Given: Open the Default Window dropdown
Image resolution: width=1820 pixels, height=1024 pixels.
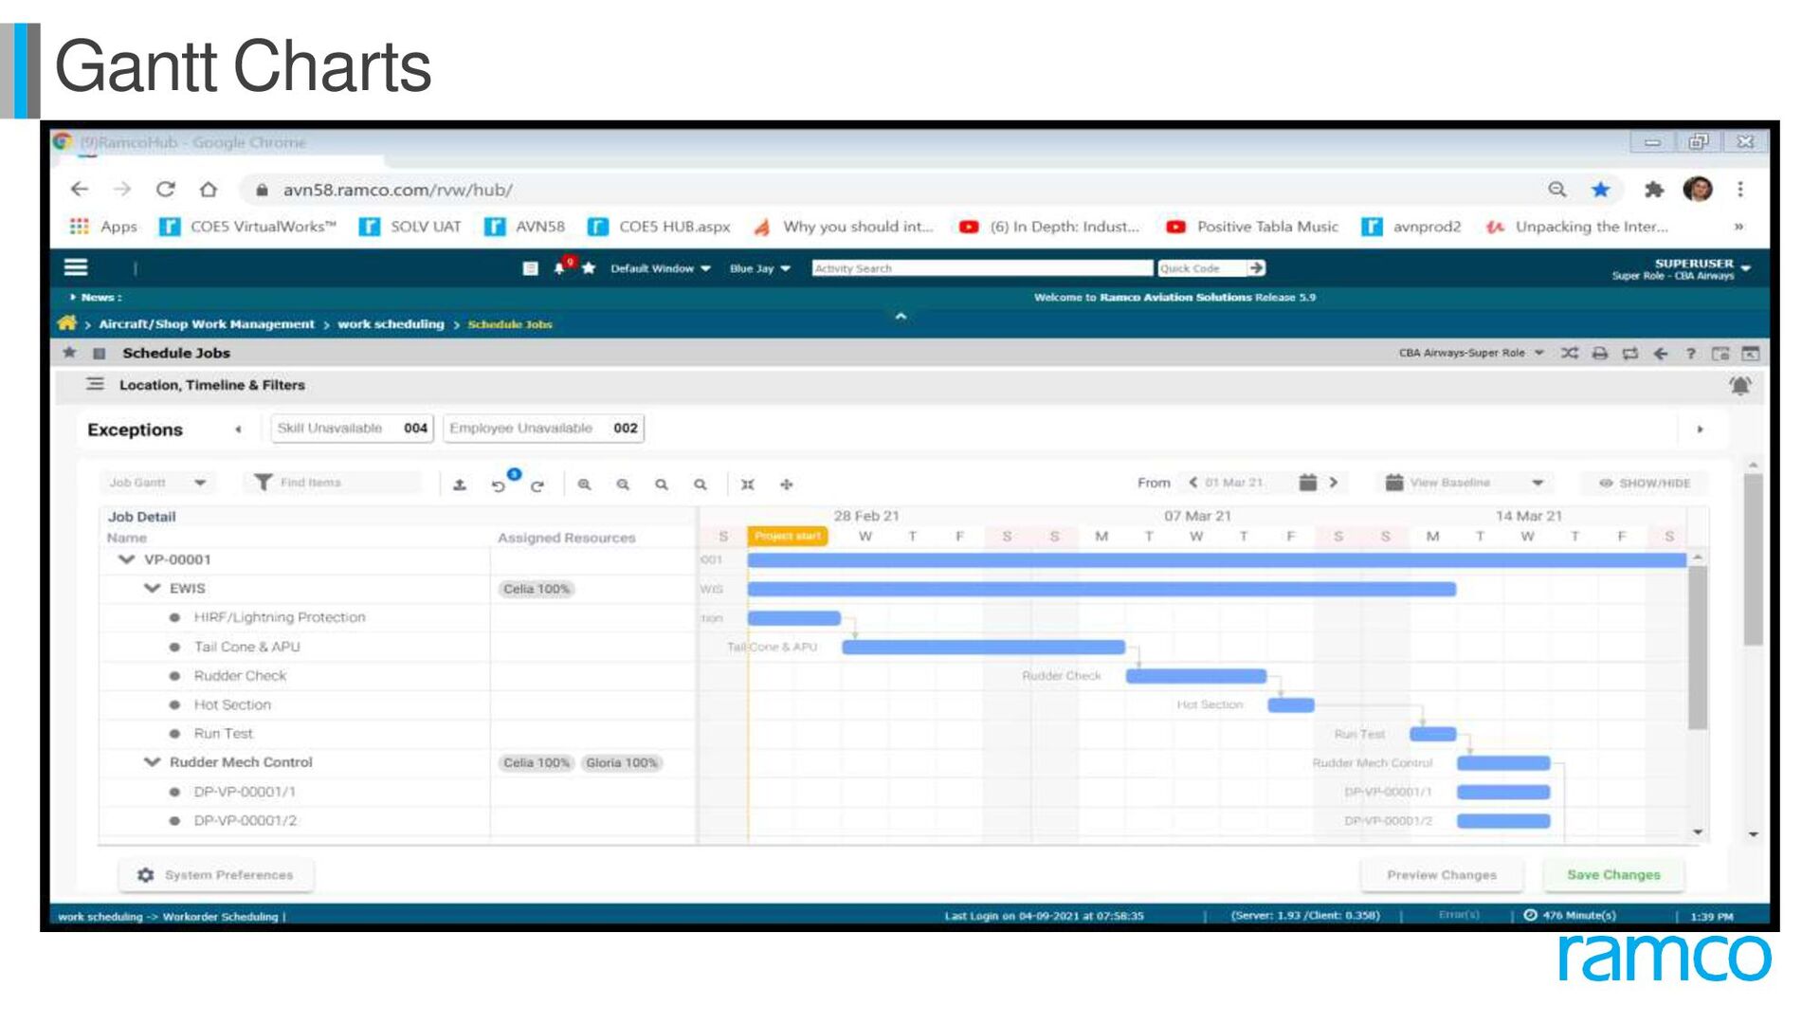Looking at the screenshot, I should click(x=661, y=268).
